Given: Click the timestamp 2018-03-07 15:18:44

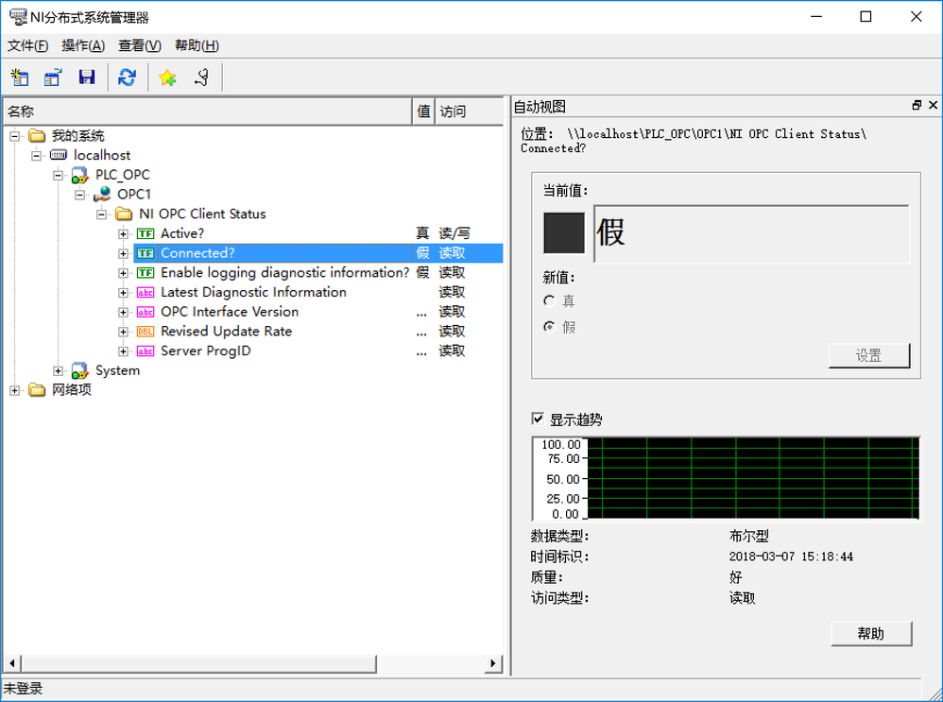Looking at the screenshot, I should 791,556.
